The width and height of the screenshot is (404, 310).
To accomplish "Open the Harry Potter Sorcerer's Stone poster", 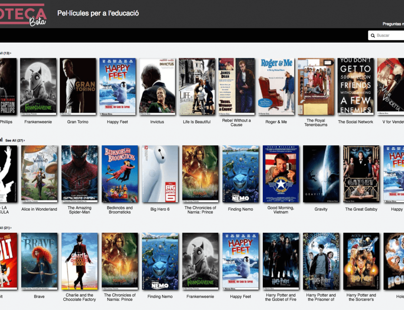I will pos(361,261).
